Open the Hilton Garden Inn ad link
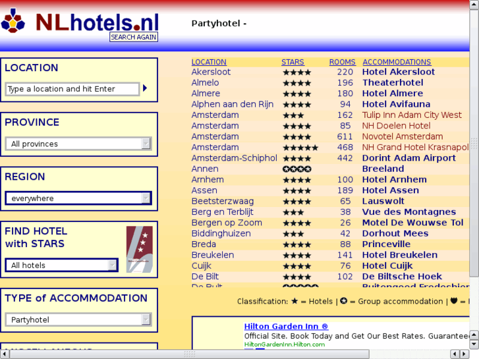 286,326
